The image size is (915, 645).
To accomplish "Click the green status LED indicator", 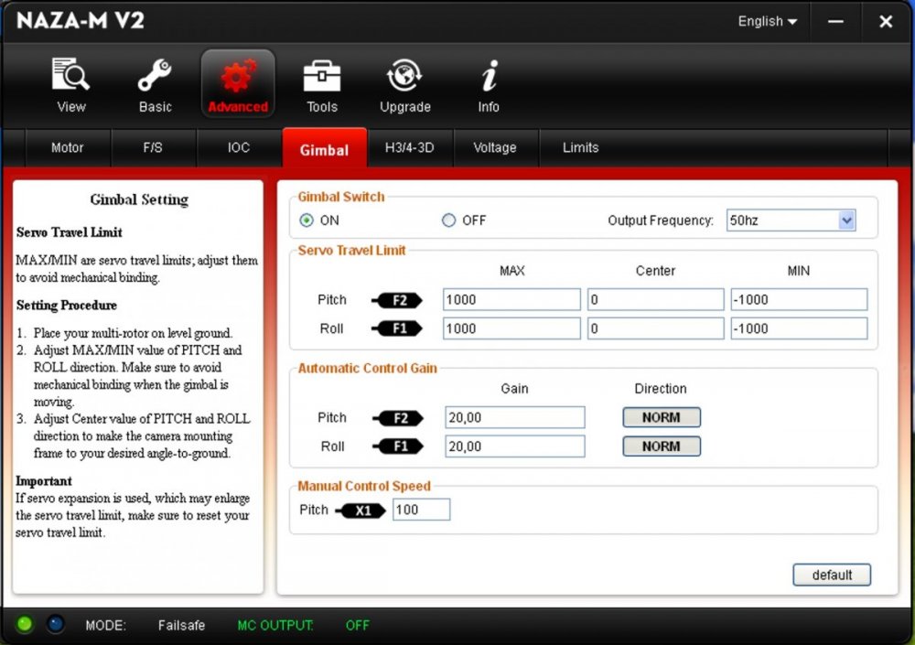I will pyautogui.click(x=25, y=624).
